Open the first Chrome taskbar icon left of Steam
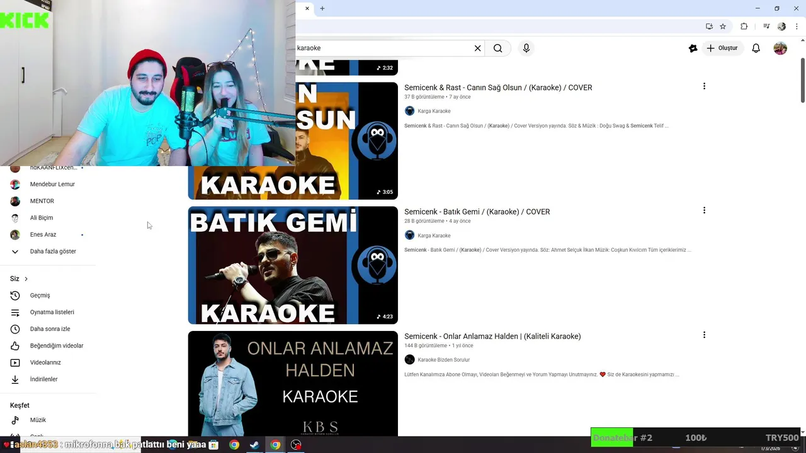The image size is (806, 453). click(234, 445)
